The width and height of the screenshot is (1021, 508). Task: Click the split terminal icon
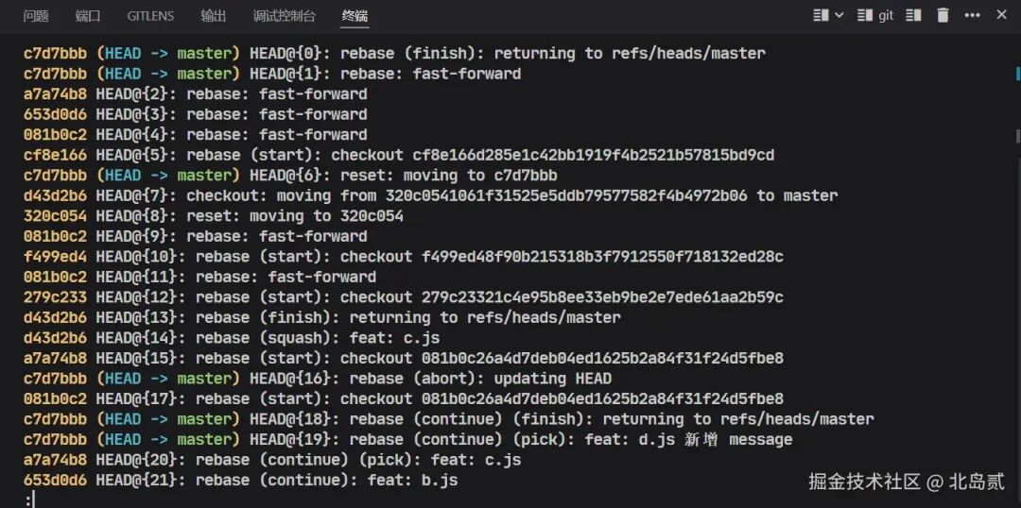[x=913, y=15]
